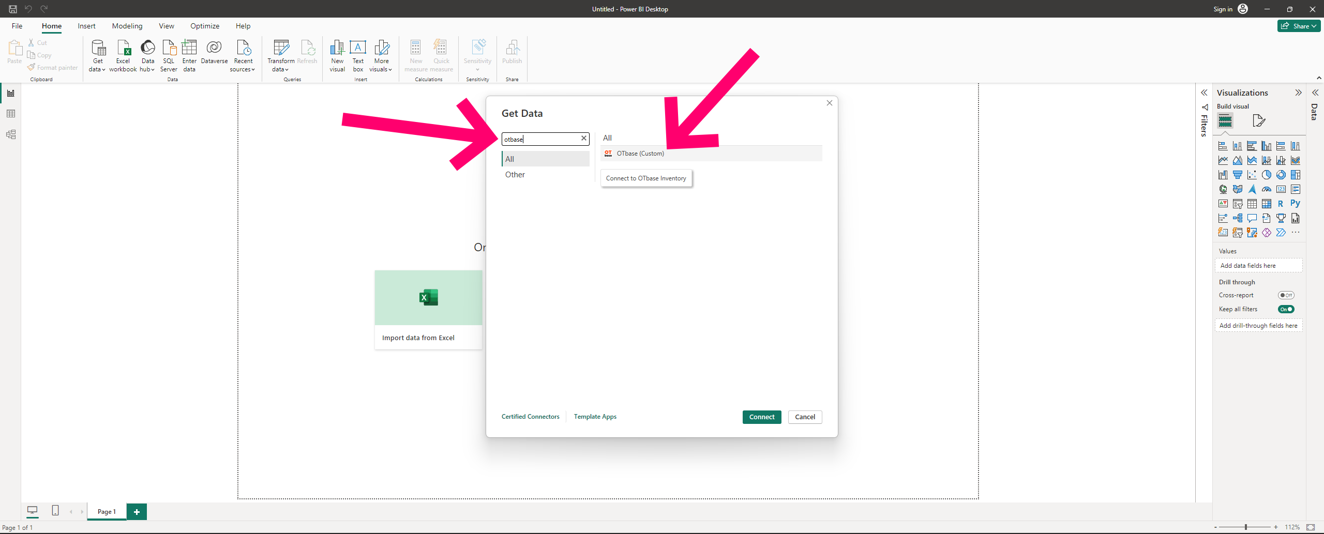Select the All category in Get Data
This screenshot has height=534, width=1324.
[546, 159]
